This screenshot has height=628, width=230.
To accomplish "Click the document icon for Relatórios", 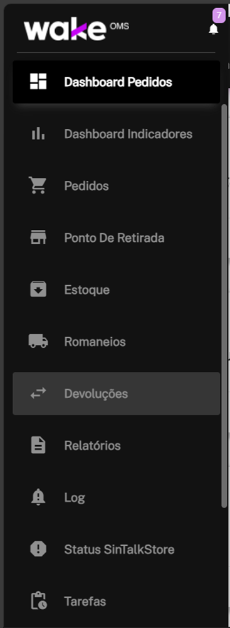I will pos(38,445).
